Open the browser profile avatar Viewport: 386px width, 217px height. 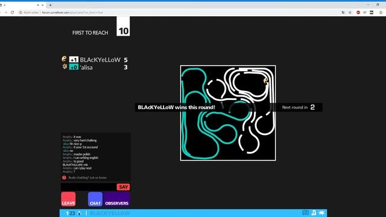pyautogui.click(x=381, y=12)
